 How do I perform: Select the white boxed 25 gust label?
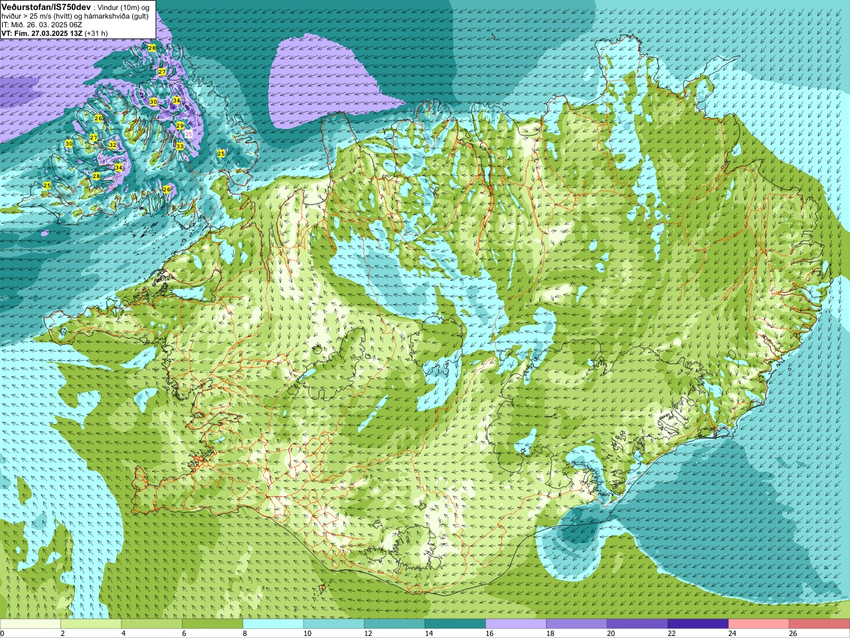[189, 134]
